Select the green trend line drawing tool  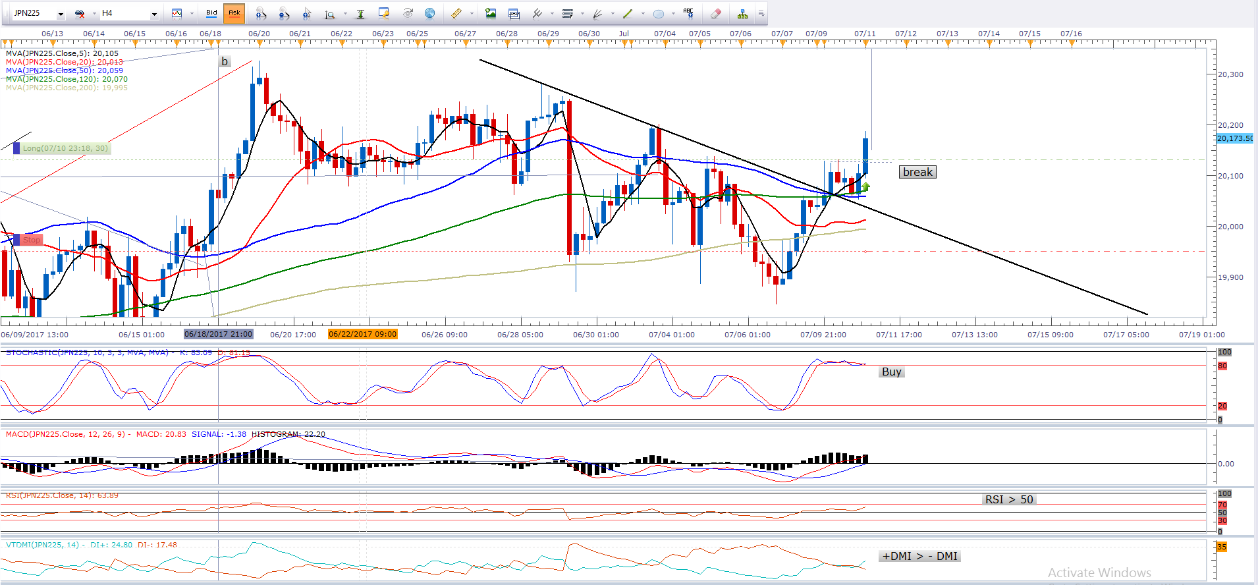(x=628, y=13)
